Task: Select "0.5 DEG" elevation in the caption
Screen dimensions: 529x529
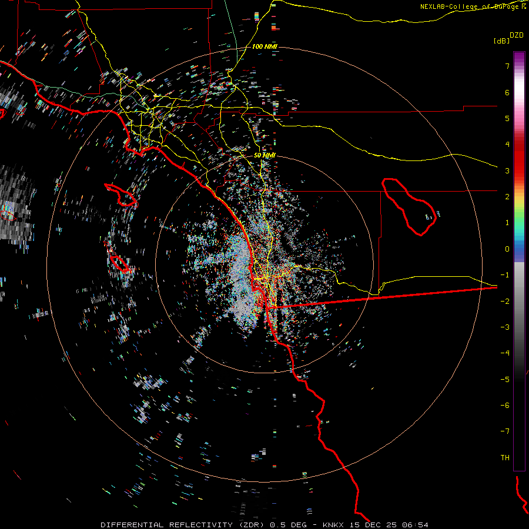Action: pyautogui.click(x=289, y=525)
